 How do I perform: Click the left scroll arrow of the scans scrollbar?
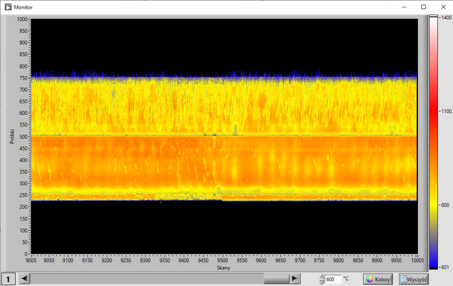(x=24, y=279)
